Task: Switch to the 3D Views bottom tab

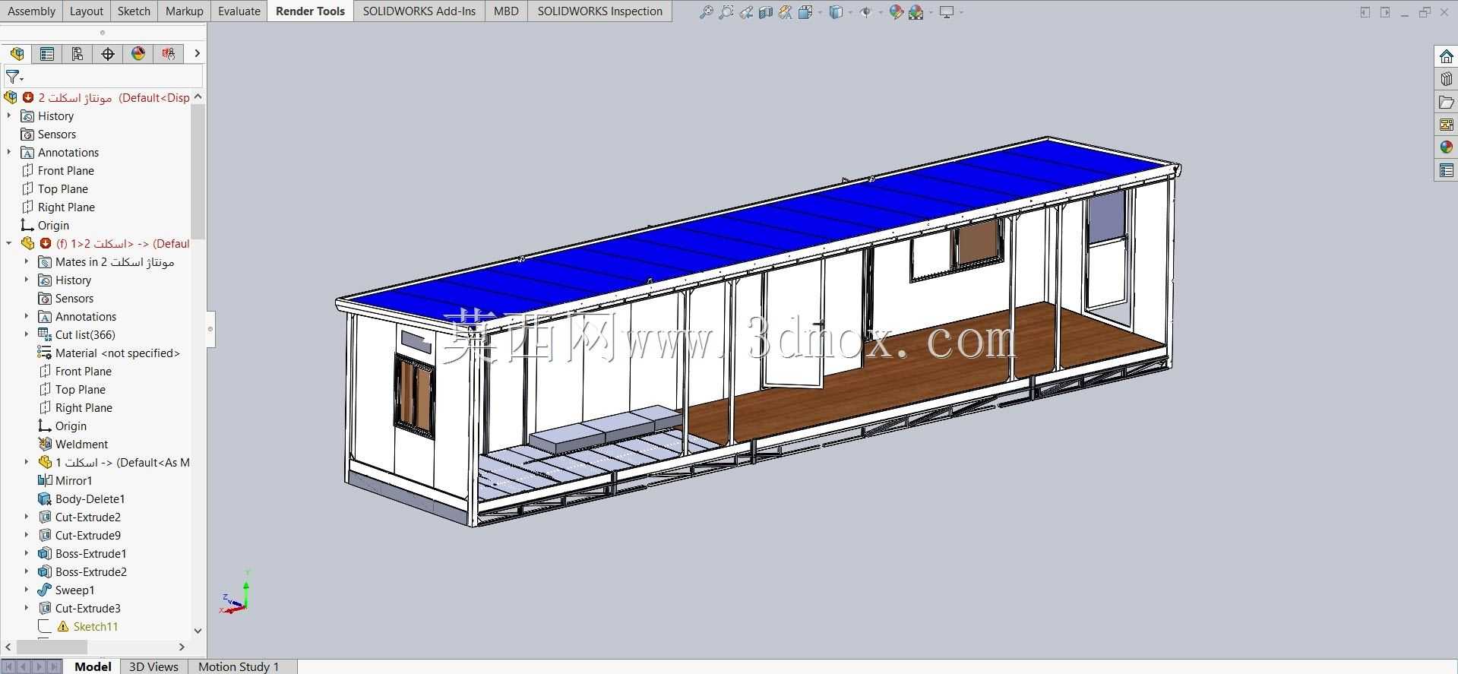Action: pos(153,666)
